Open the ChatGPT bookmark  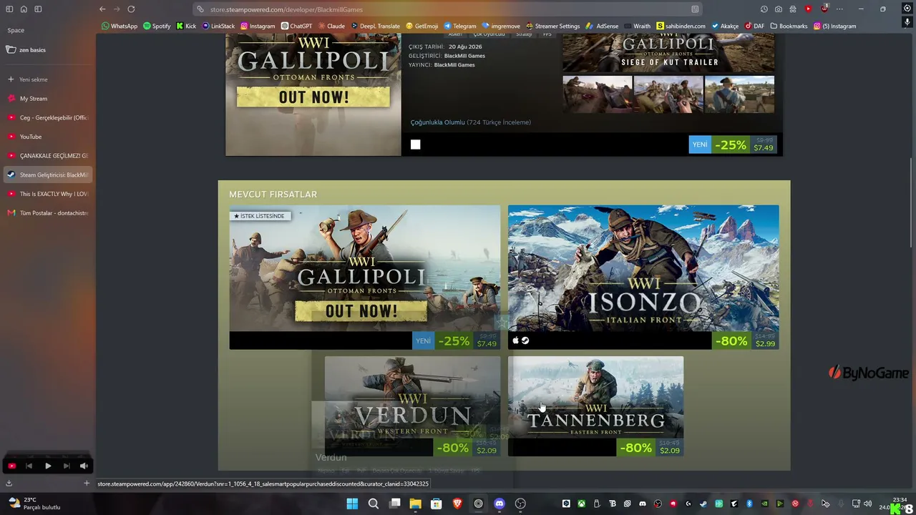point(296,26)
